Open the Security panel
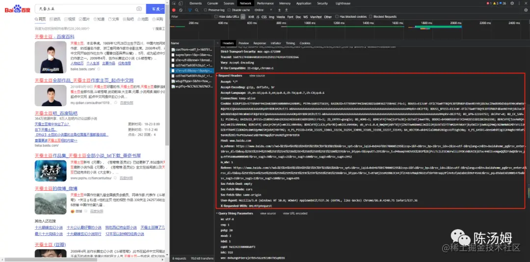This screenshot has height=262, width=530. click(322, 3)
